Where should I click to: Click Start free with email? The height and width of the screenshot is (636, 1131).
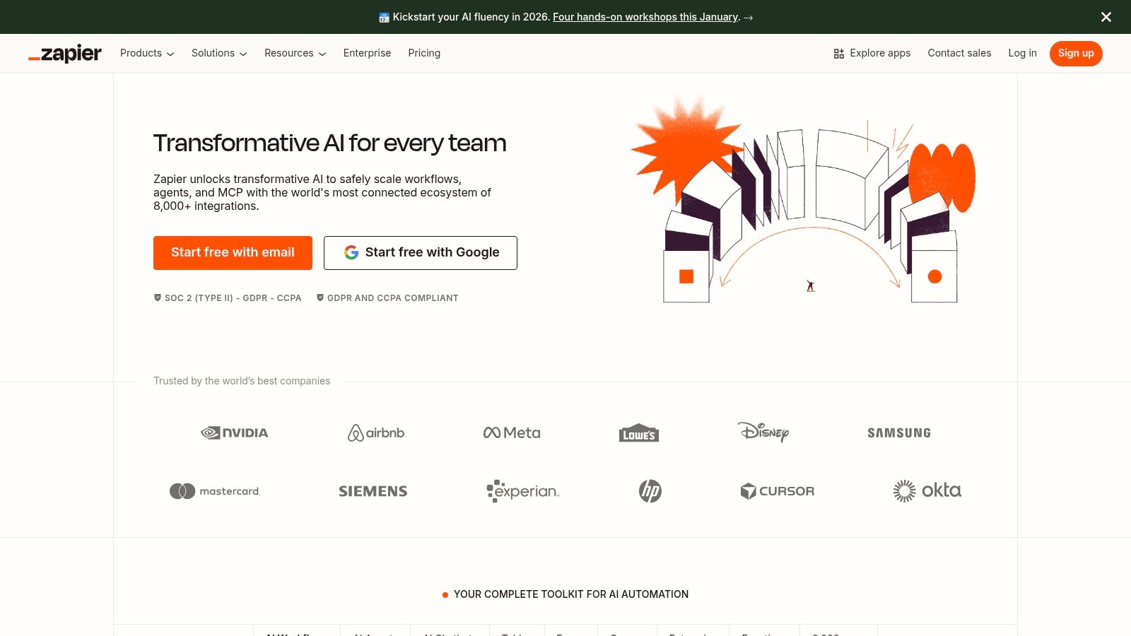[233, 252]
